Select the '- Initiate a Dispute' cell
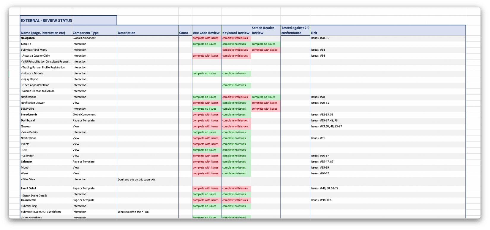The height and width of the screenshot is (230, 490). tap(46, 74)
